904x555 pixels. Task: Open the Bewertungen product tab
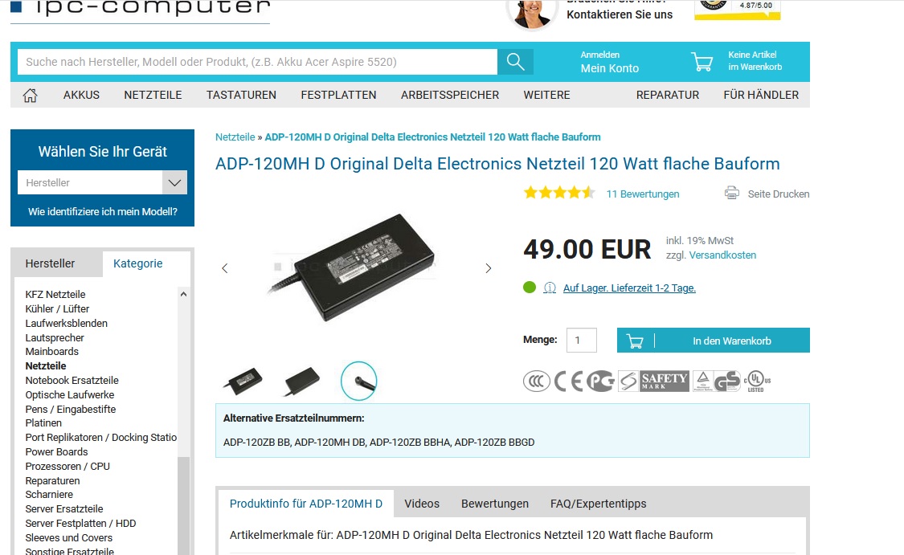(495, 504)
